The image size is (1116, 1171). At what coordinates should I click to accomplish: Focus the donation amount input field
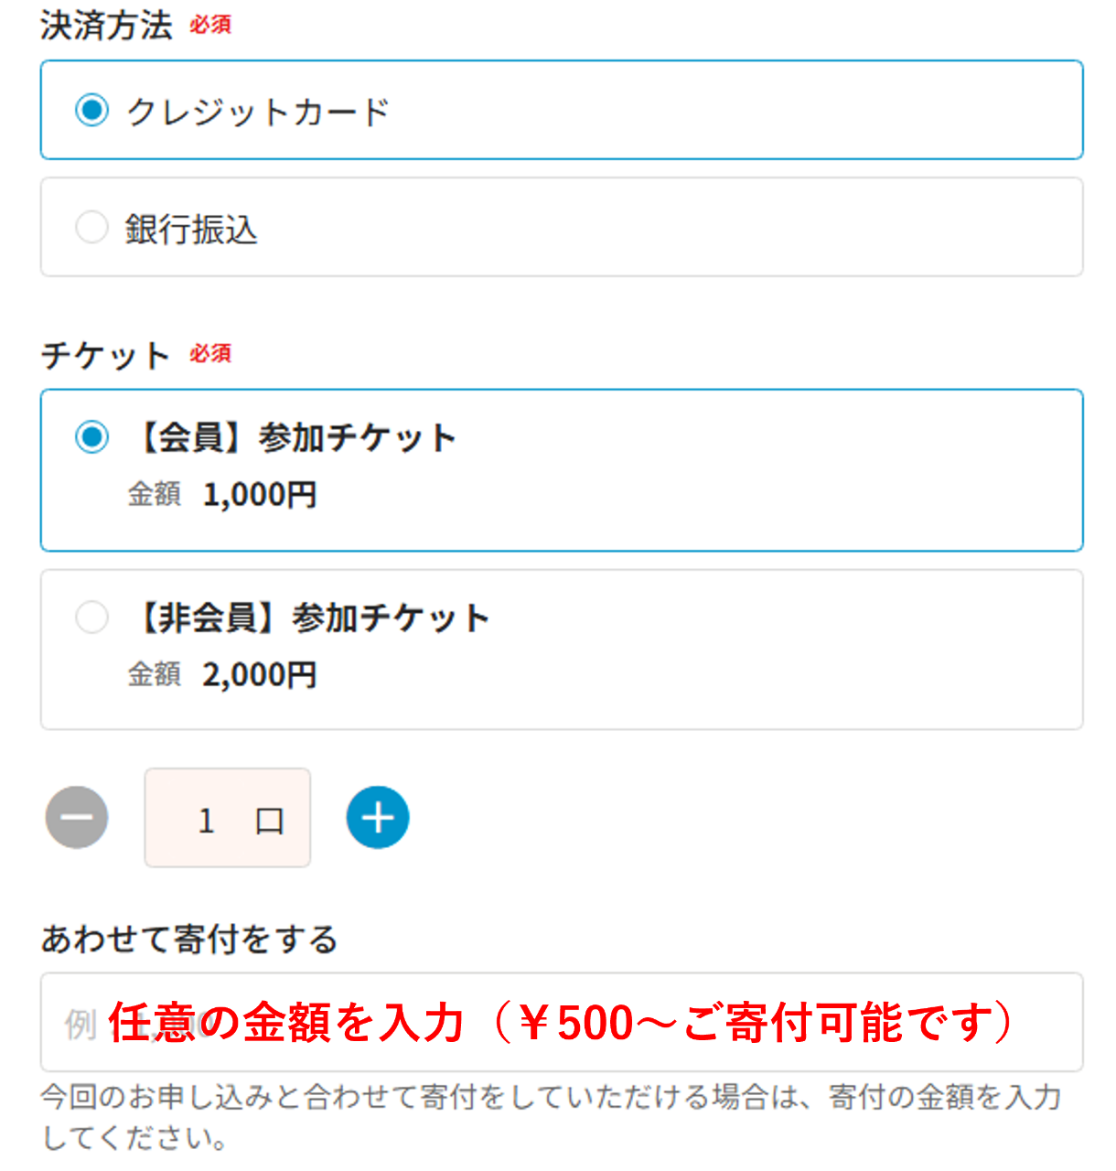tap(561, 1022)
